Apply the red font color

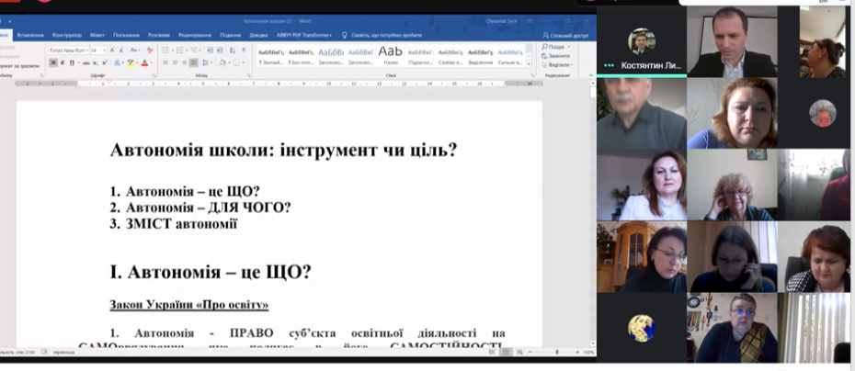(x=145, y=62)
